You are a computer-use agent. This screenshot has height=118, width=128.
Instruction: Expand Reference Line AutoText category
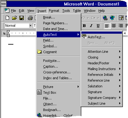[102, 80]
